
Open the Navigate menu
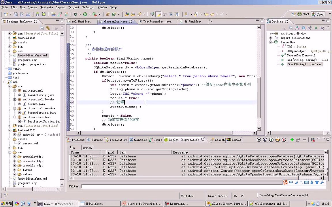coord(47,7)
